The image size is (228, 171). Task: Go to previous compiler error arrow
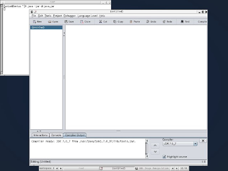pos(155,145)
